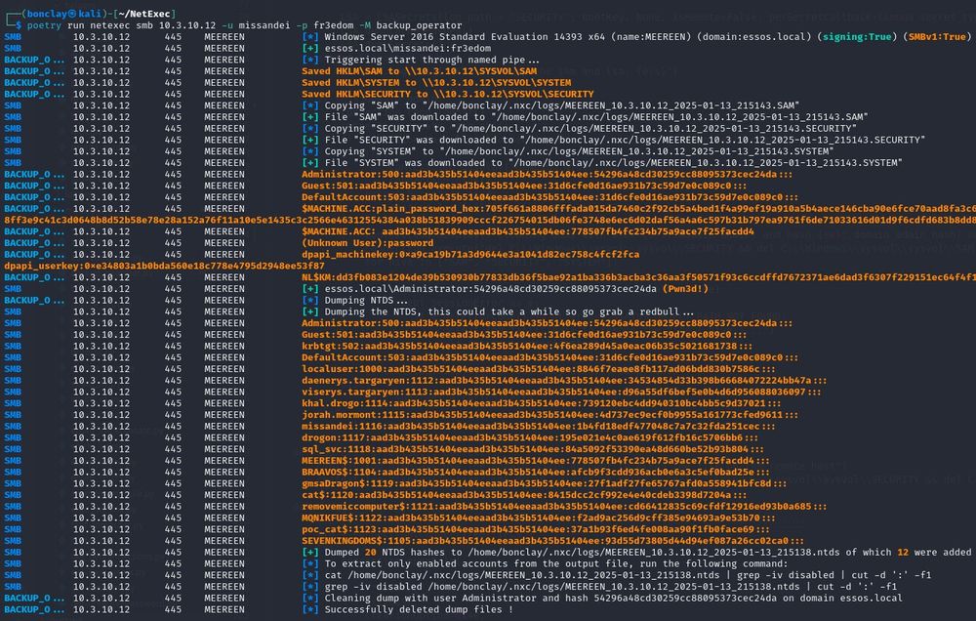This screenshot has height=621, width=976.
Task: Click the 'gmsaDragon$:1119' hash line
Action: pyautogui.click(x=544, y=483)
